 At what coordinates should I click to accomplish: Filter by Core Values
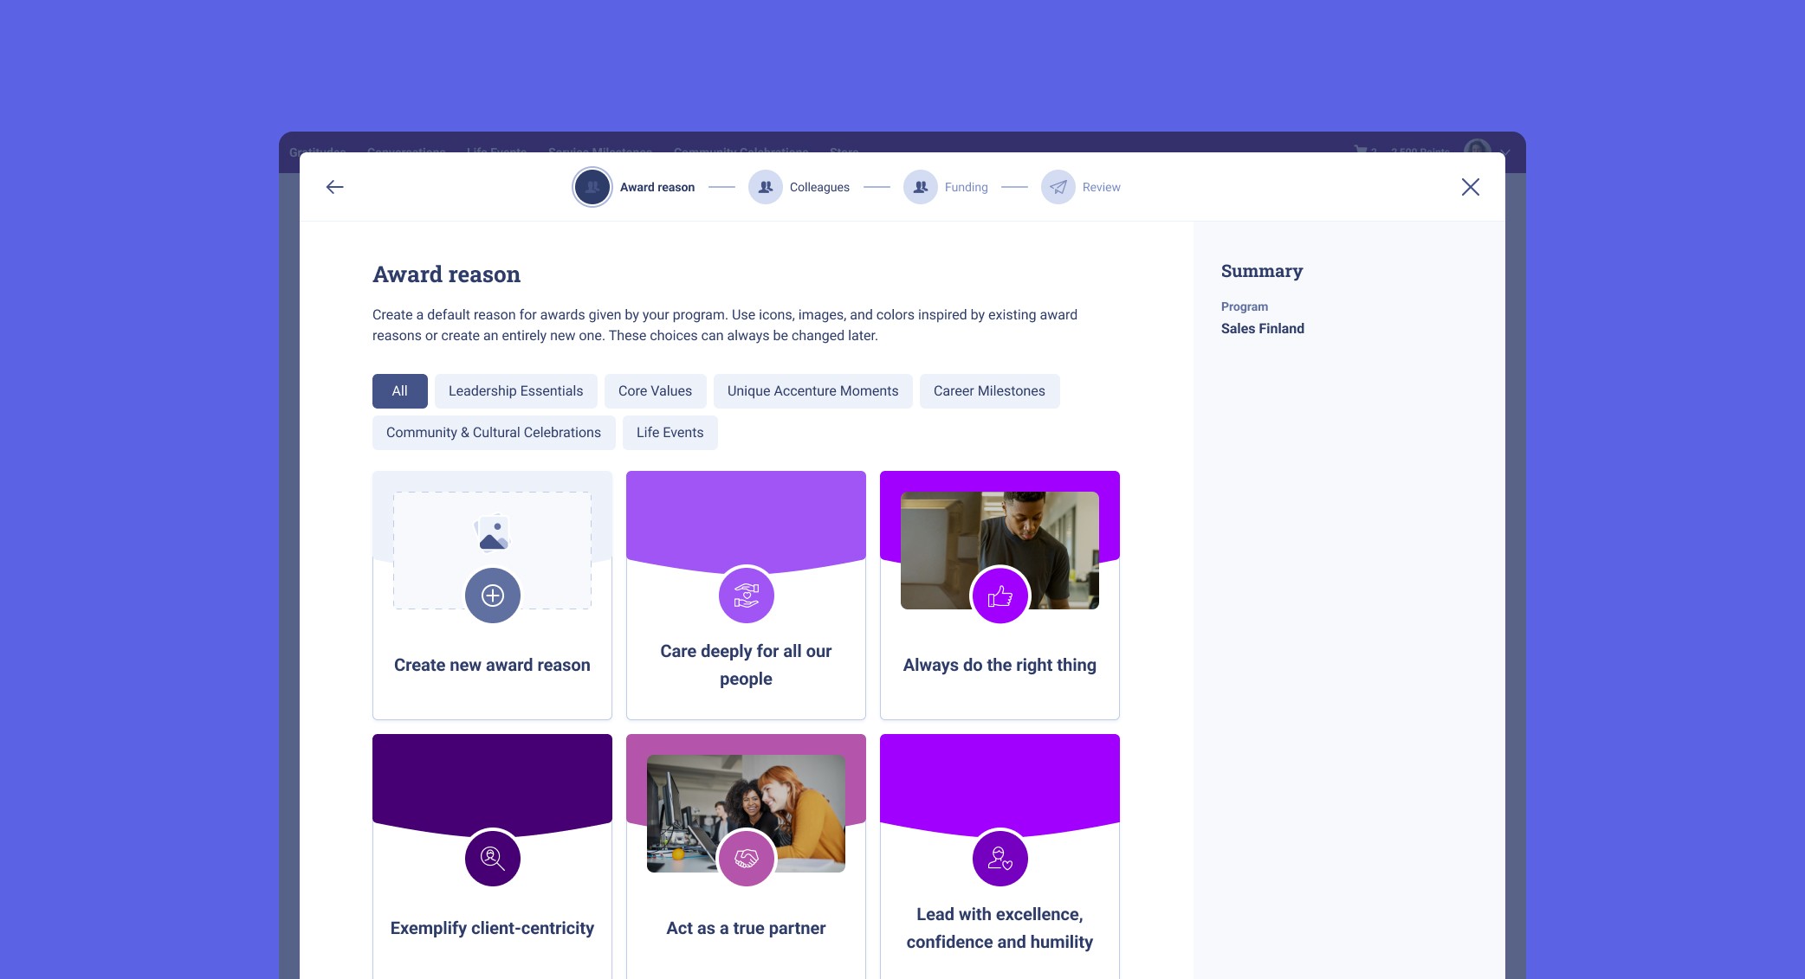point(655,391)
